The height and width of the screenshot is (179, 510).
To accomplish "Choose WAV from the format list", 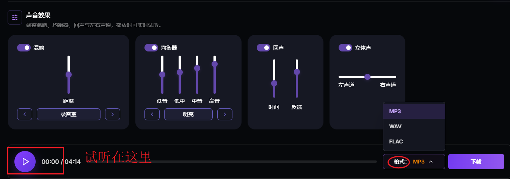I will [x=414, y=126].
